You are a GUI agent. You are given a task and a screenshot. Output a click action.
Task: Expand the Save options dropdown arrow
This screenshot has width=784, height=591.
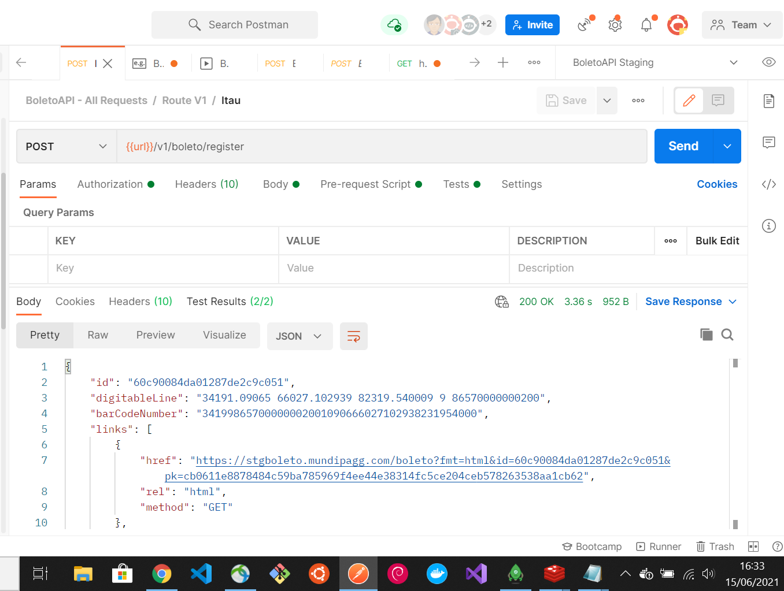click(607, 101)
